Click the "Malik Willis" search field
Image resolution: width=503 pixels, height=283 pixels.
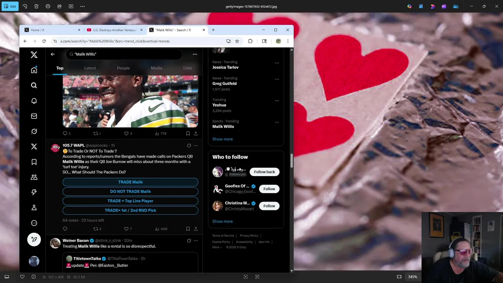(124, 54)
